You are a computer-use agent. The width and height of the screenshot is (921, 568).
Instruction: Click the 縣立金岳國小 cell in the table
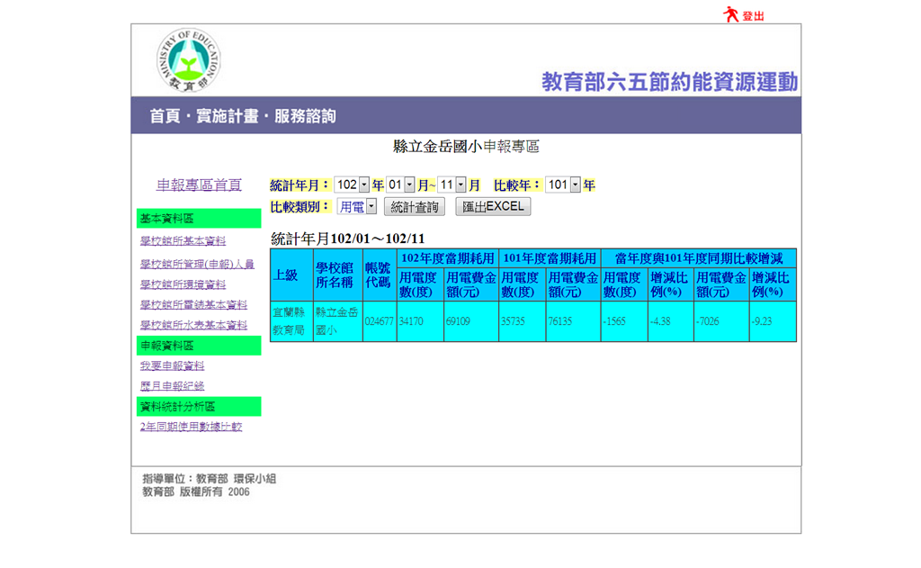pos(338,321)
